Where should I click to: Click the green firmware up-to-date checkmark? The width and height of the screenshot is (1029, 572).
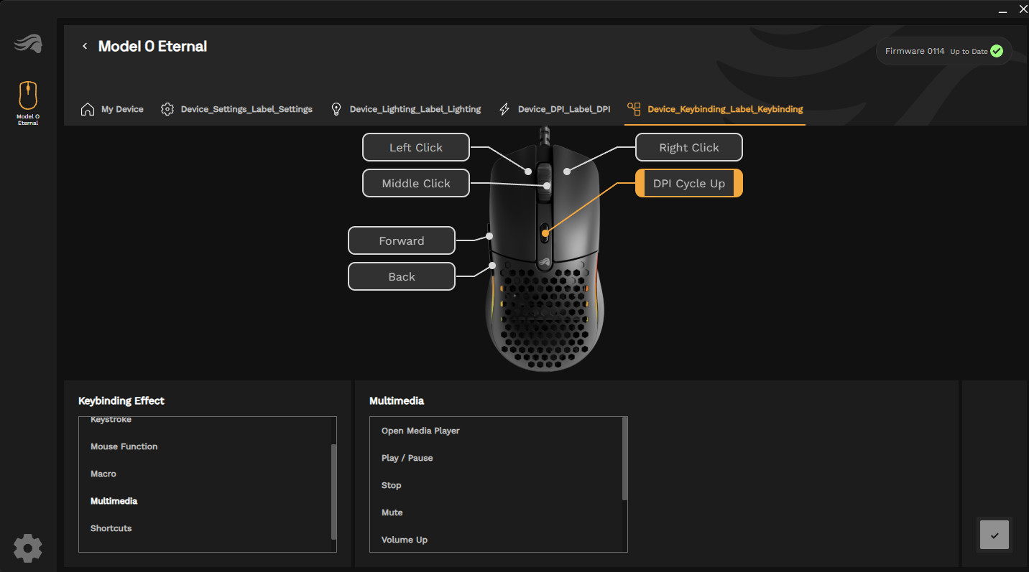996,52
